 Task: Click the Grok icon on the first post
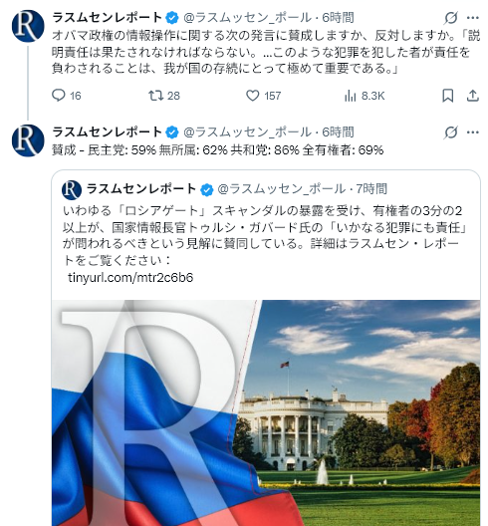click(x=450, y=18)
